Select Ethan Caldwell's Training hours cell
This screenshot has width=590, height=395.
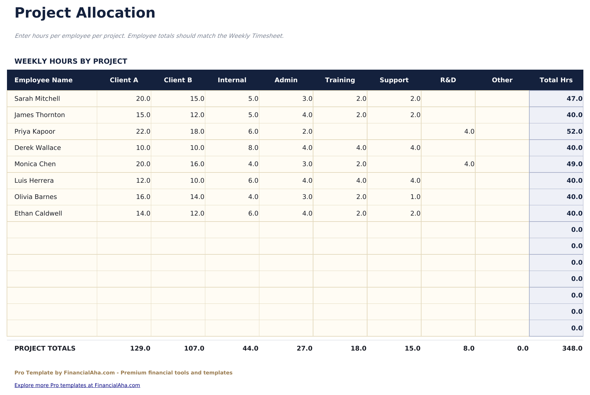click(x=361, y=213)
